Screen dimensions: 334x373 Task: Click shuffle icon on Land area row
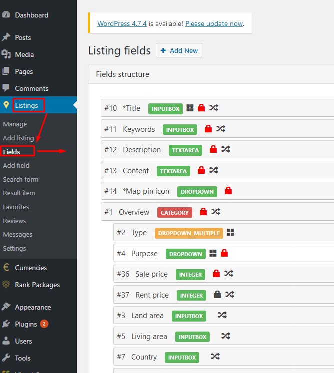click(x=222, y=316)
